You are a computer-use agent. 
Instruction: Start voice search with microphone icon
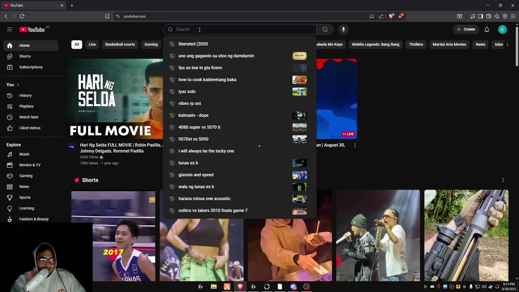(x=343, y=29)
